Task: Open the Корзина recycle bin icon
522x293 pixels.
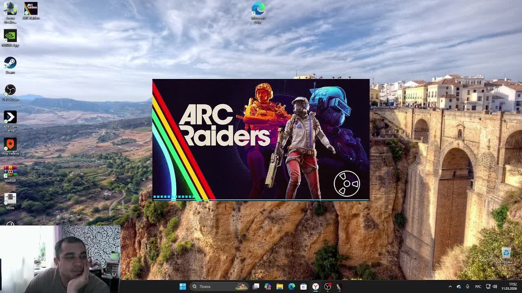Action: tap(506, 256)
